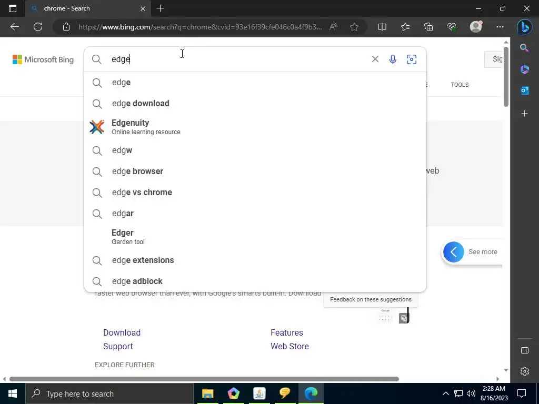
Task: Click the address bar URL
Action: pyautogui.click(x=200, y=27)
